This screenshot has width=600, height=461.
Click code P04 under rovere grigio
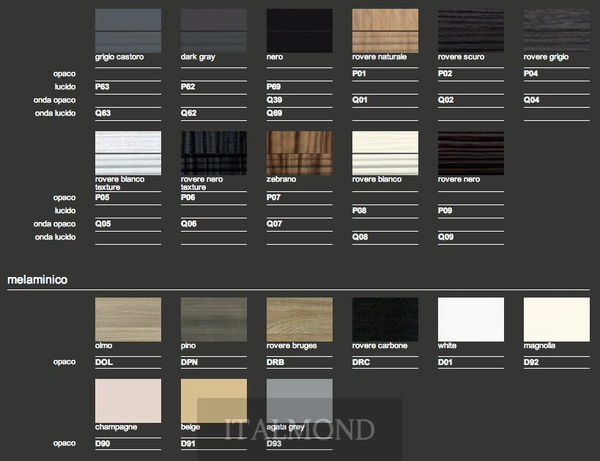(x=530, y=73)
